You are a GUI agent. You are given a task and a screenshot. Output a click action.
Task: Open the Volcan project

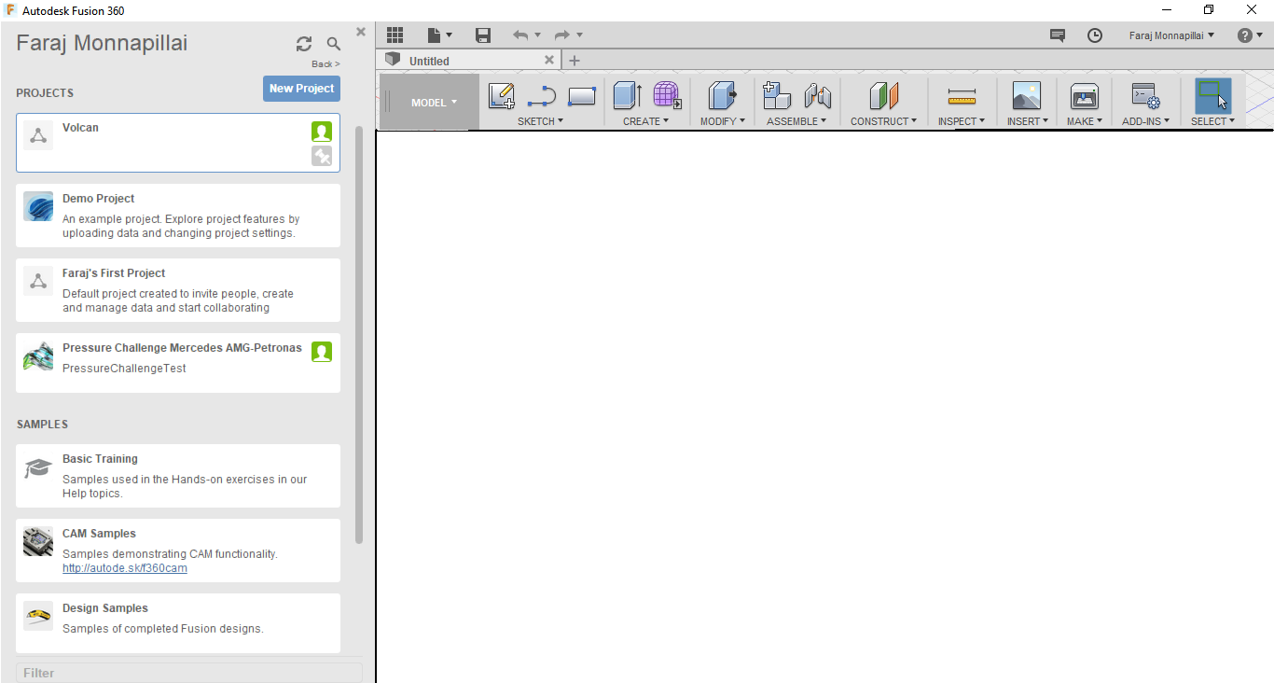pos(178,143)
